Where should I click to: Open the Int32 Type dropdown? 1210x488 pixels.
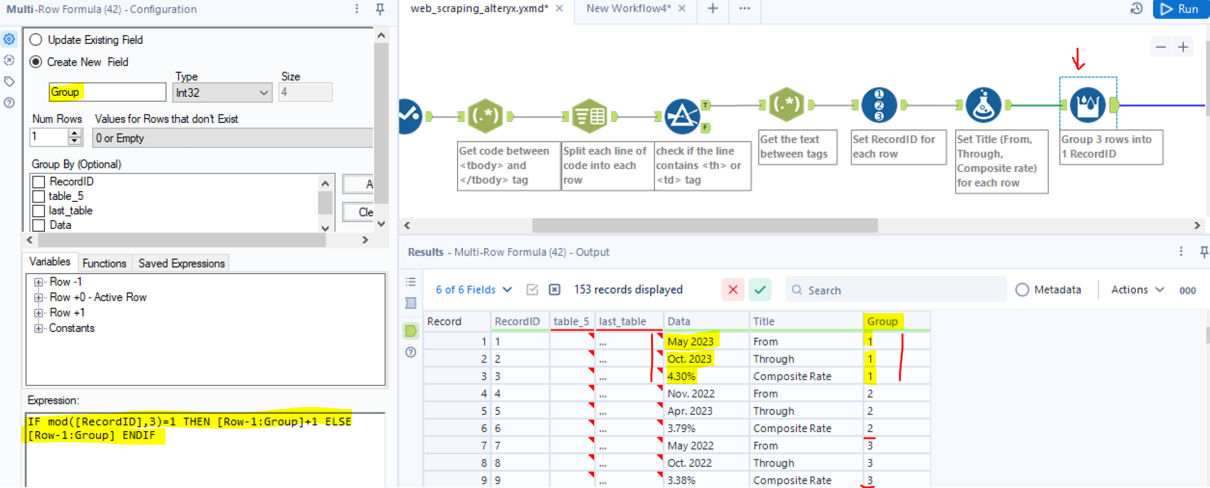coord(222,92)
